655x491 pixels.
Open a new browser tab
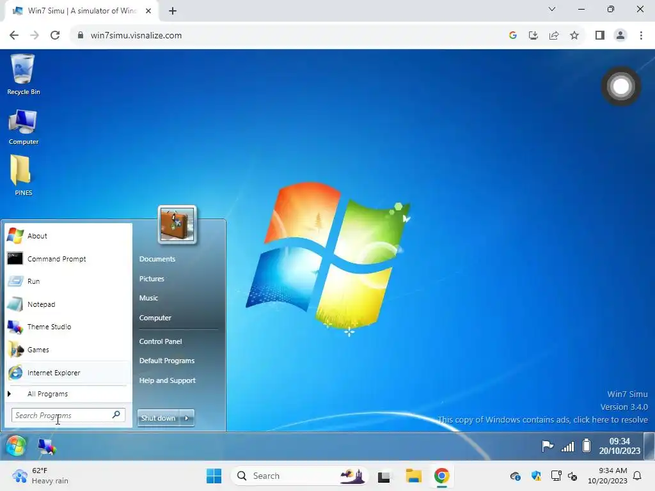[173, 11]
